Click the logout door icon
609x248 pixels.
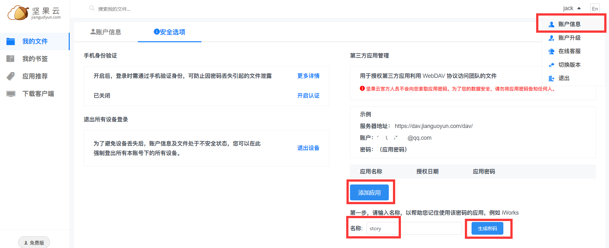[551, 78]
